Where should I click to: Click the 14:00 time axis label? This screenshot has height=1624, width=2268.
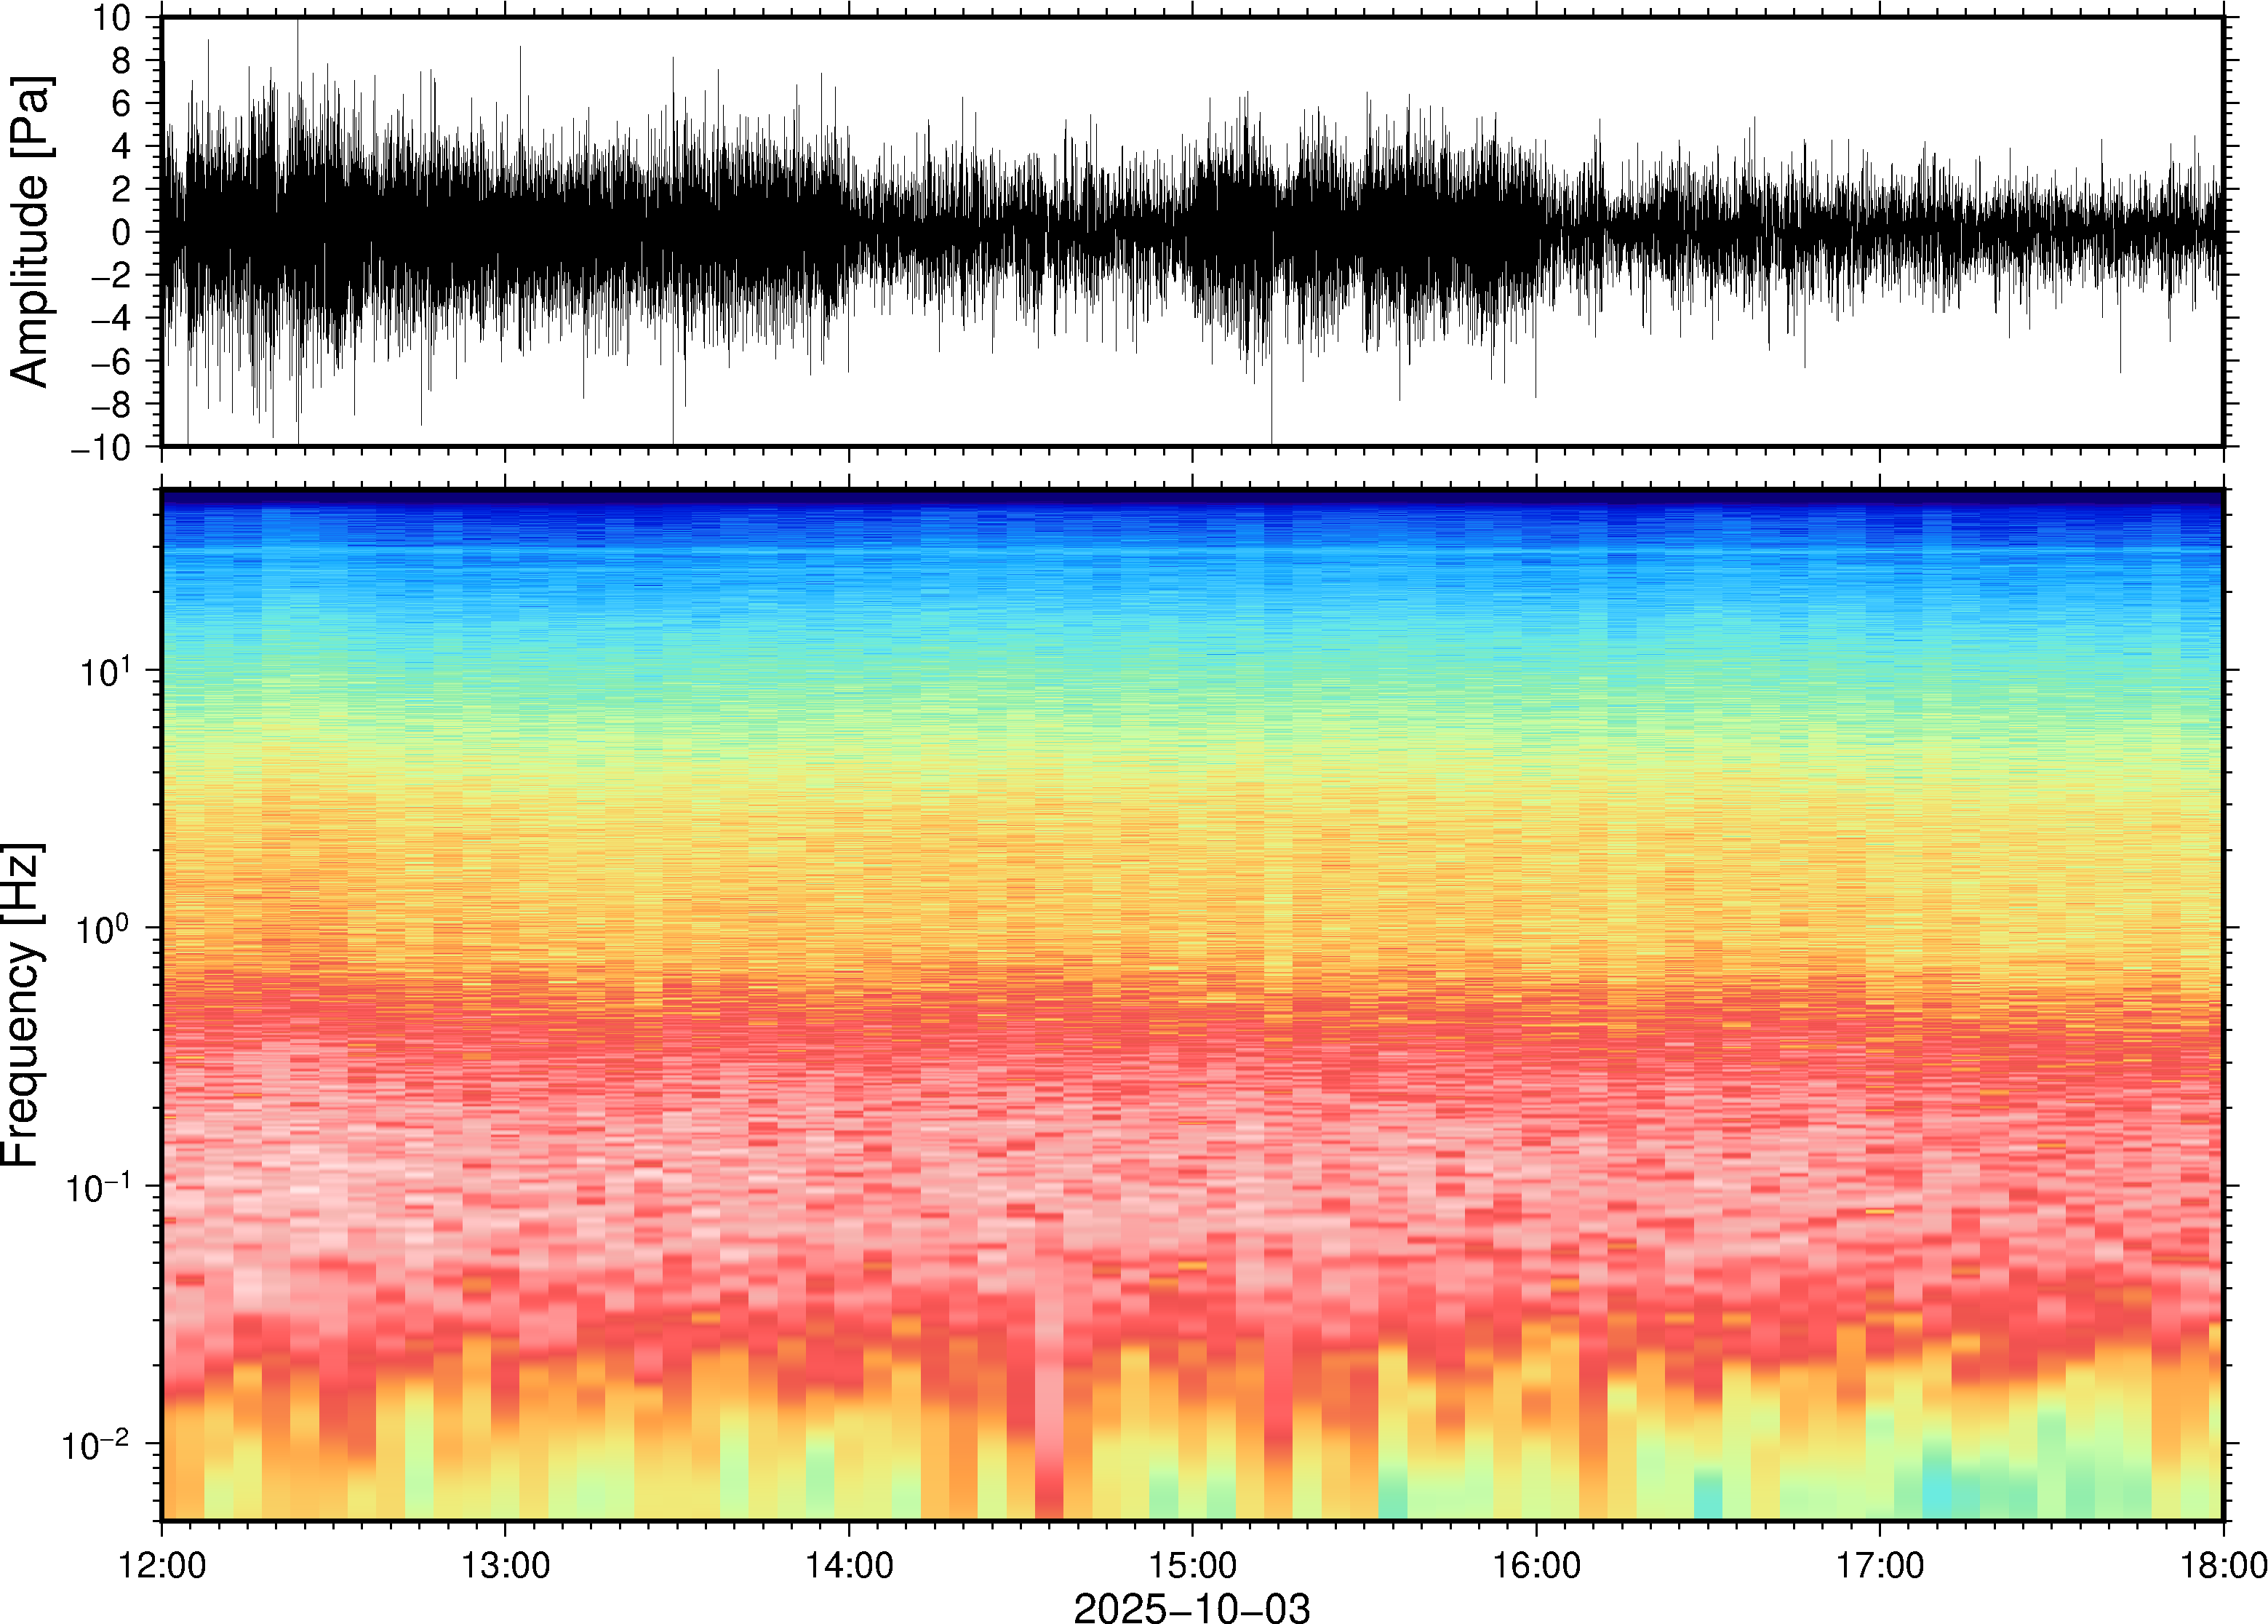(849, 1565)
